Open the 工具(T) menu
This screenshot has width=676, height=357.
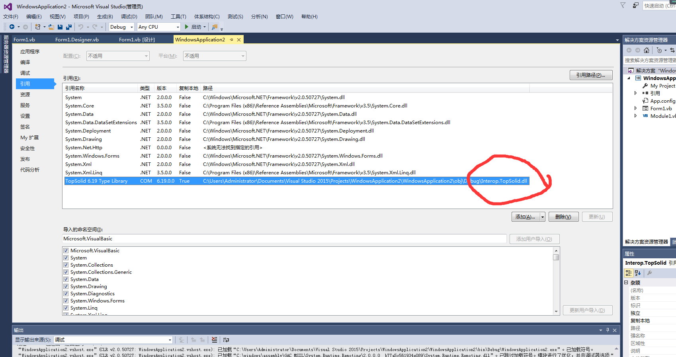click(178, 16)
